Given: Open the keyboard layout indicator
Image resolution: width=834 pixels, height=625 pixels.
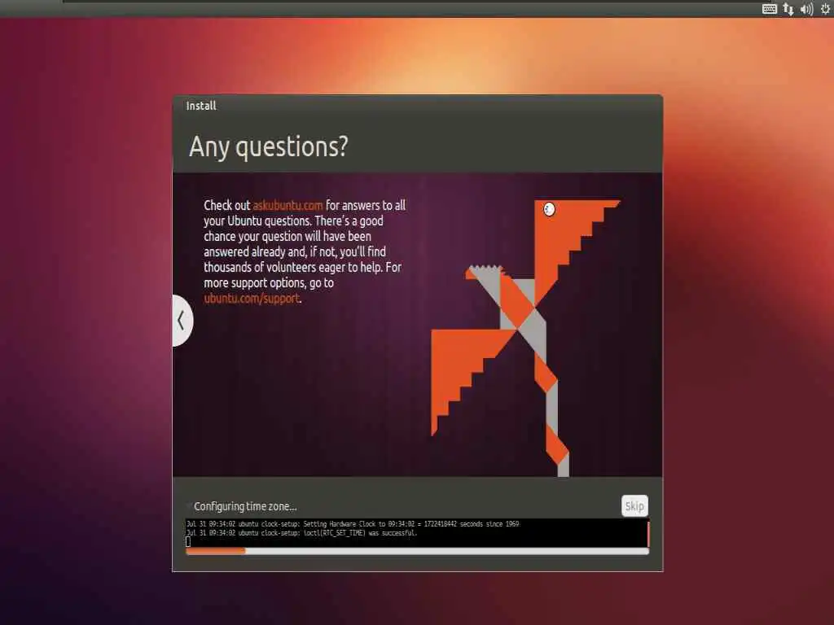Looking at the screenshot, I should 769,8.
